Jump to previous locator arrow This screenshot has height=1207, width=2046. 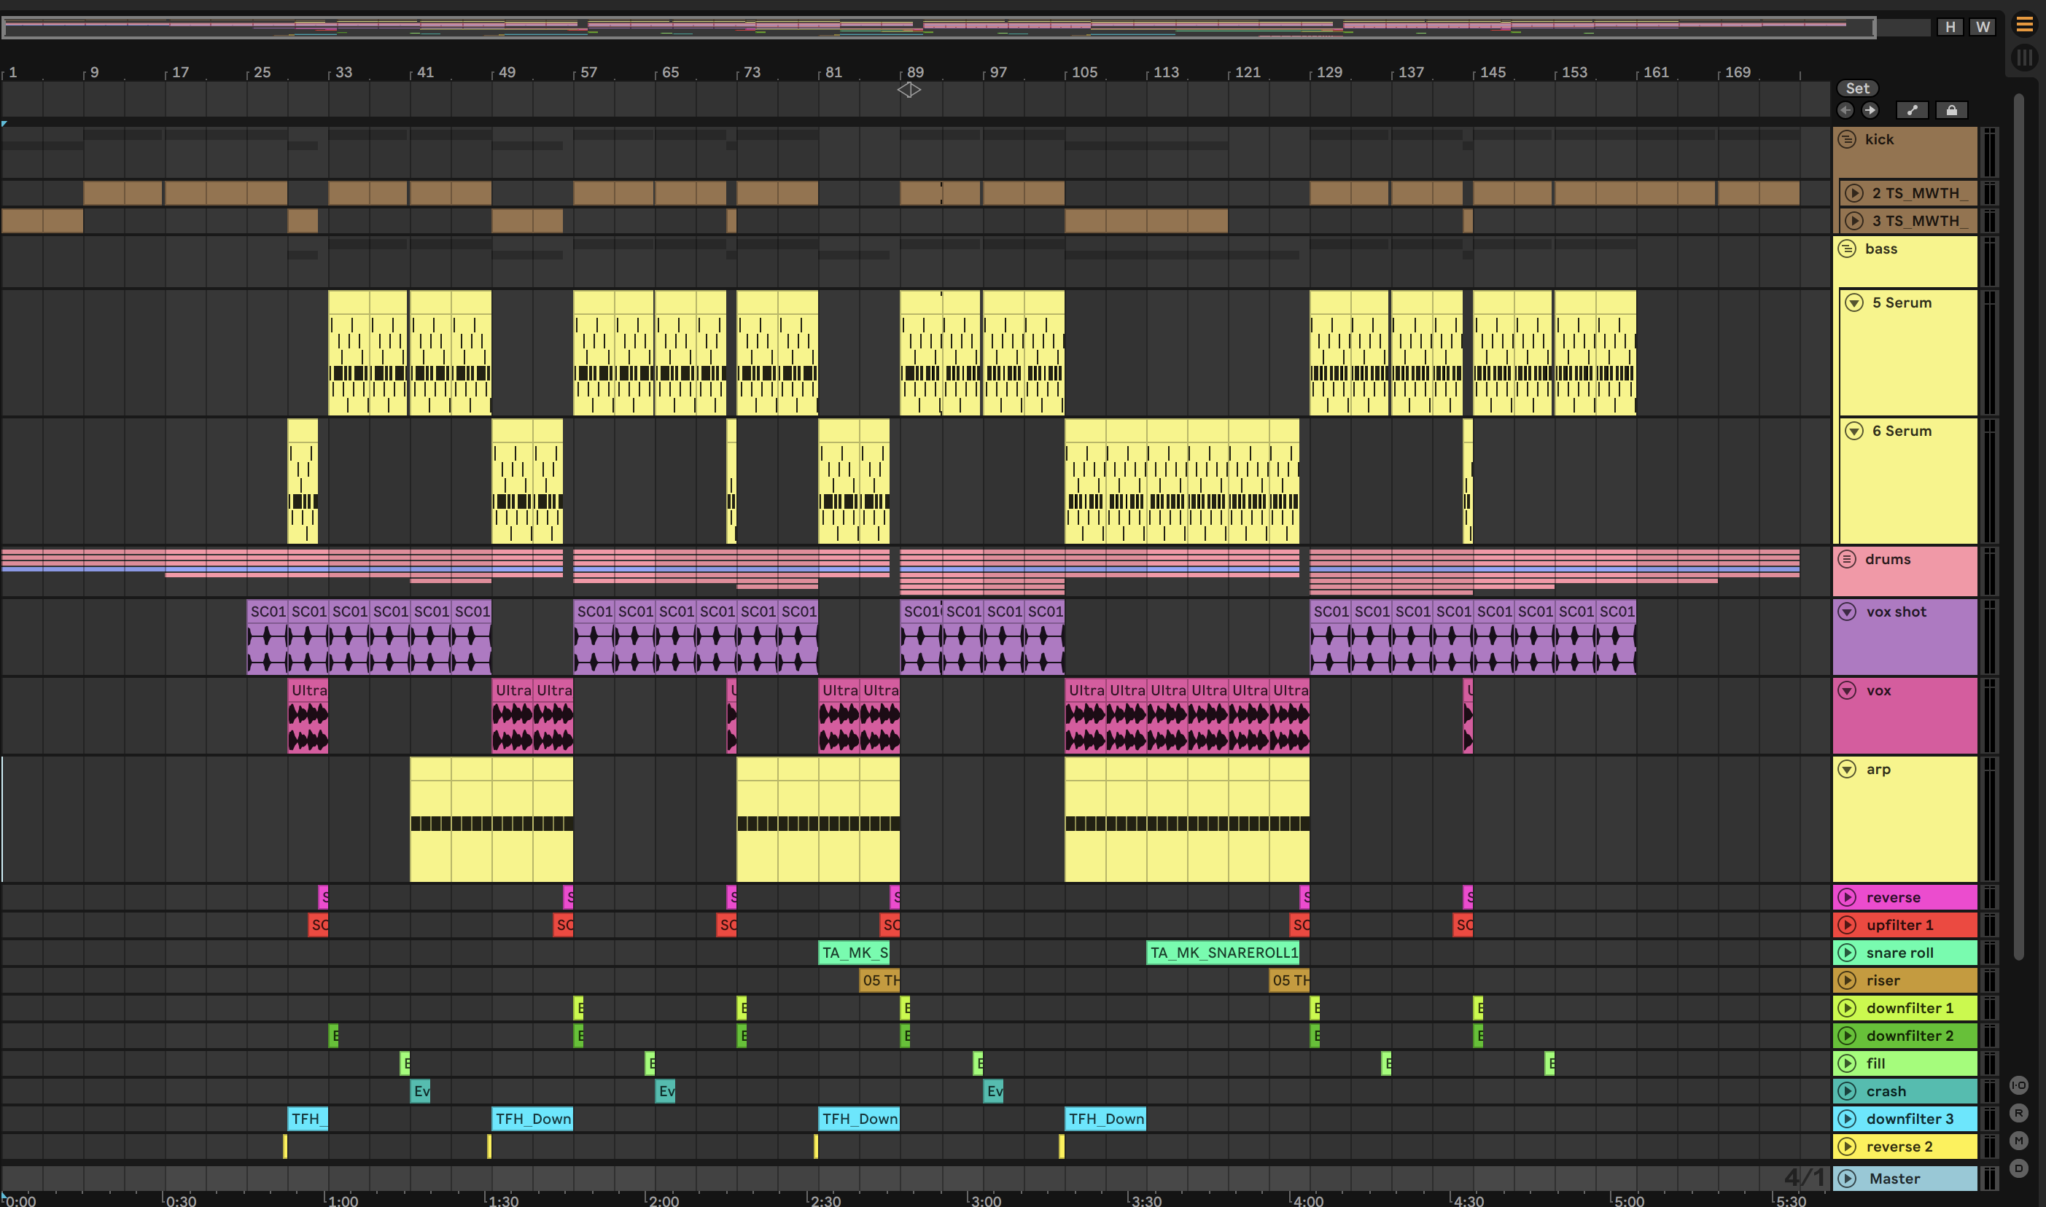[1845, 111]
